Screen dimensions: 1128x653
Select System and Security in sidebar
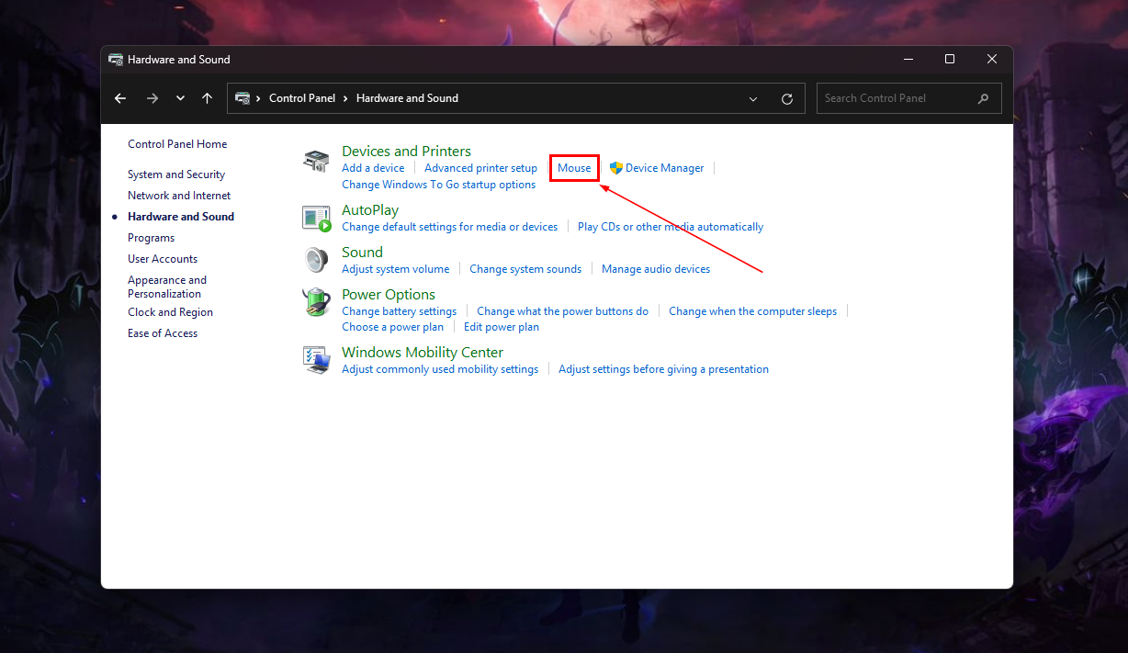176,175
